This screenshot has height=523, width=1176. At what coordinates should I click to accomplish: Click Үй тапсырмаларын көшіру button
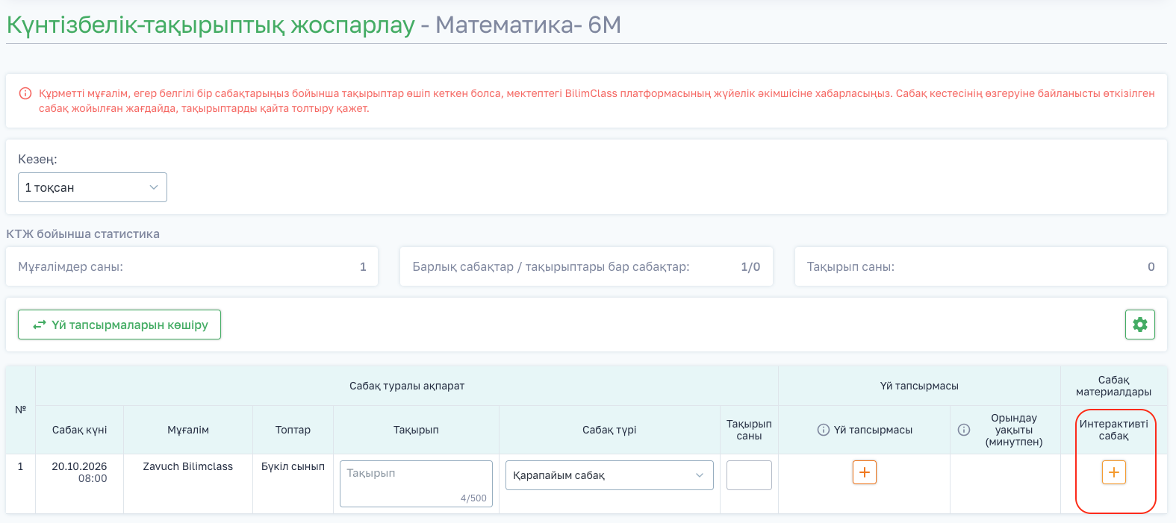119,325
